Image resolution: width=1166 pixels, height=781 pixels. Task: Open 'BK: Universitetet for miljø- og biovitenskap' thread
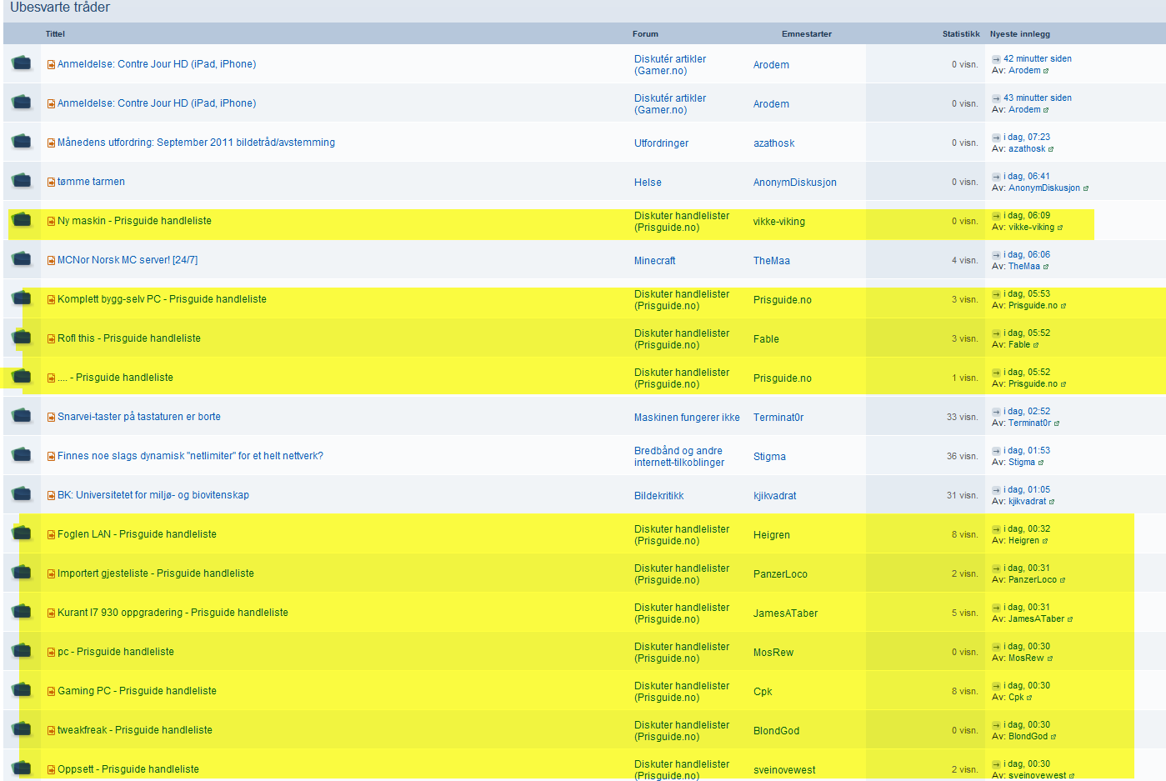pyautogui.click(x=153, y=495)
